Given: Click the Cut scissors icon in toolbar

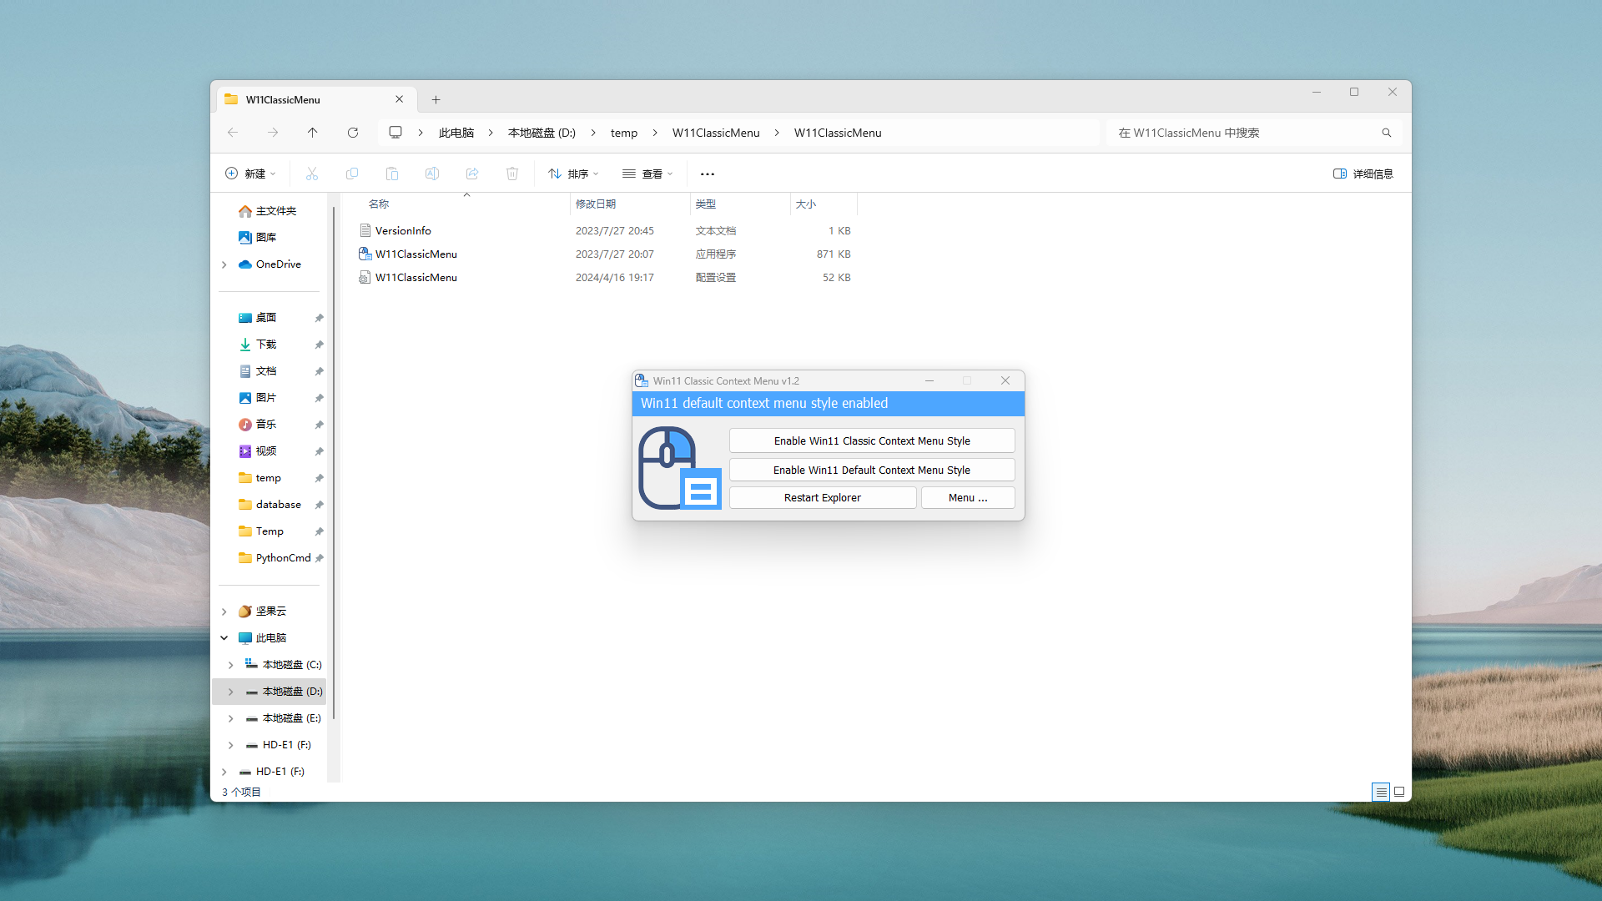Looking at the screenshot, I should (x=312, y=174).
